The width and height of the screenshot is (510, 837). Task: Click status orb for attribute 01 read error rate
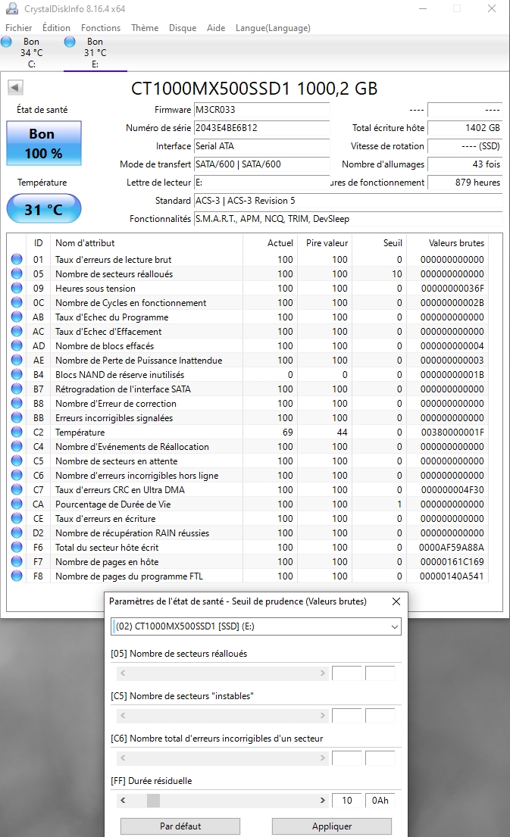coord(17,259)
